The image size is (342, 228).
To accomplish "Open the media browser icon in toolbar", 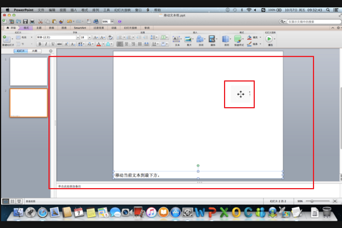I will click(96, 22).
